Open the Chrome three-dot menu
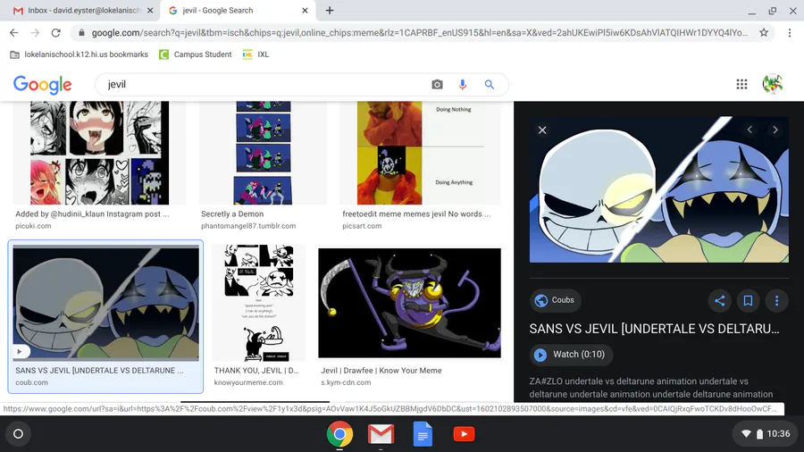This screenshot has width=804, height=452. pyautogui.click(x=790, y=33)
